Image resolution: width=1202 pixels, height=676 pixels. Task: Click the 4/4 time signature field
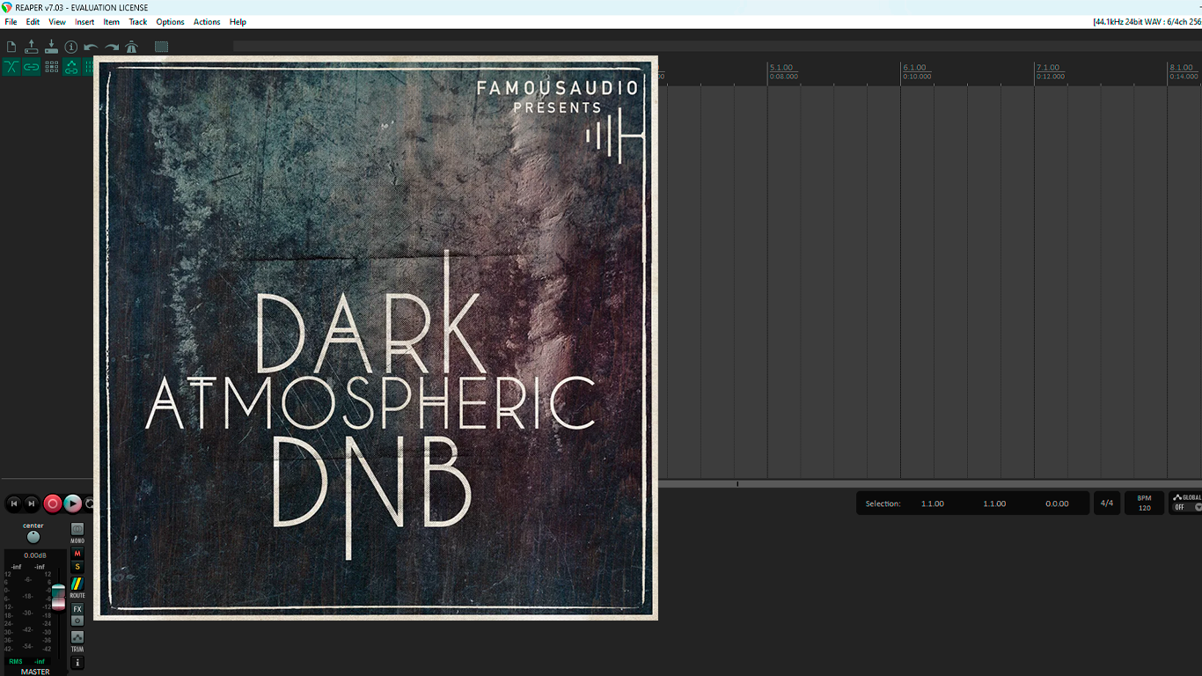[x=1106, y=503]
